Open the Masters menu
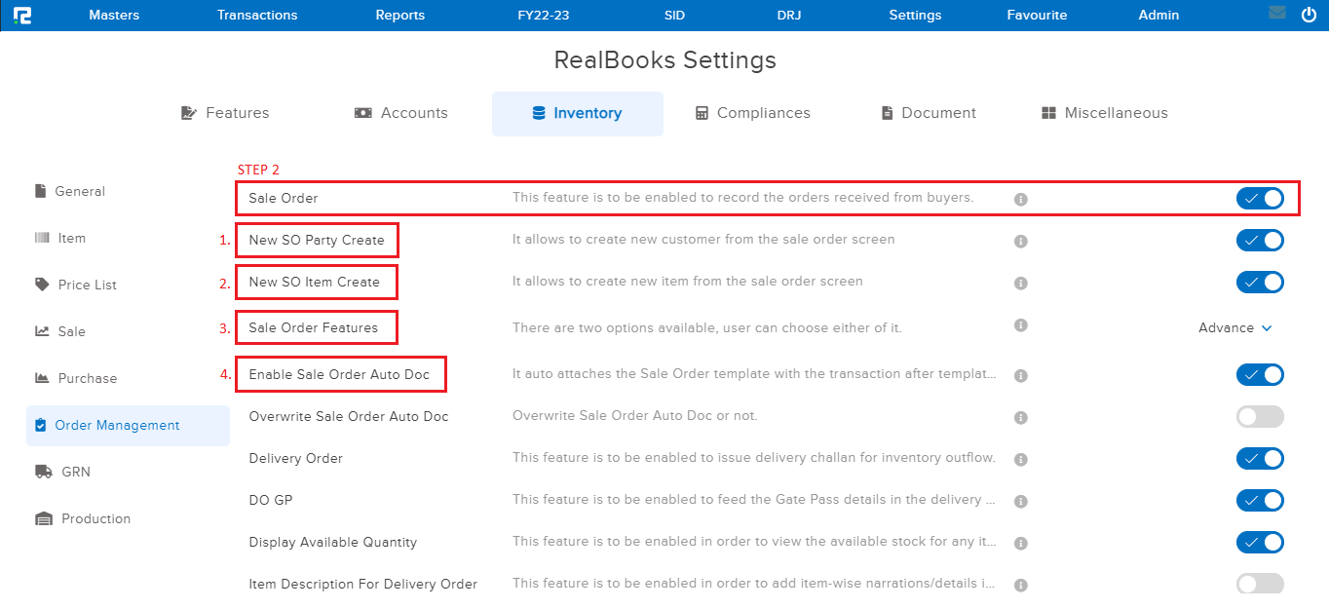This screenshot has width=1329, height=609. [114, 15]
